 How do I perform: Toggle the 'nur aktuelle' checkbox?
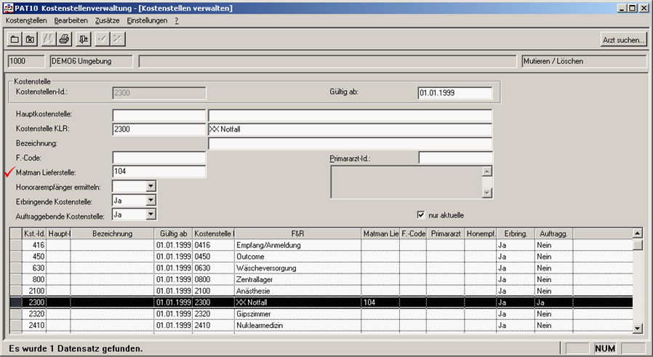click(x=421, y=215)
